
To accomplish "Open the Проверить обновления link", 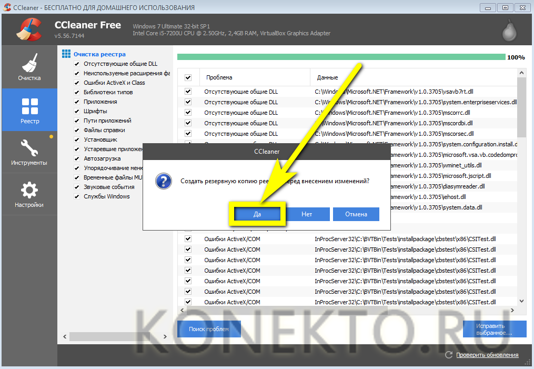I will pyautogui.click(x=487, y=355).
